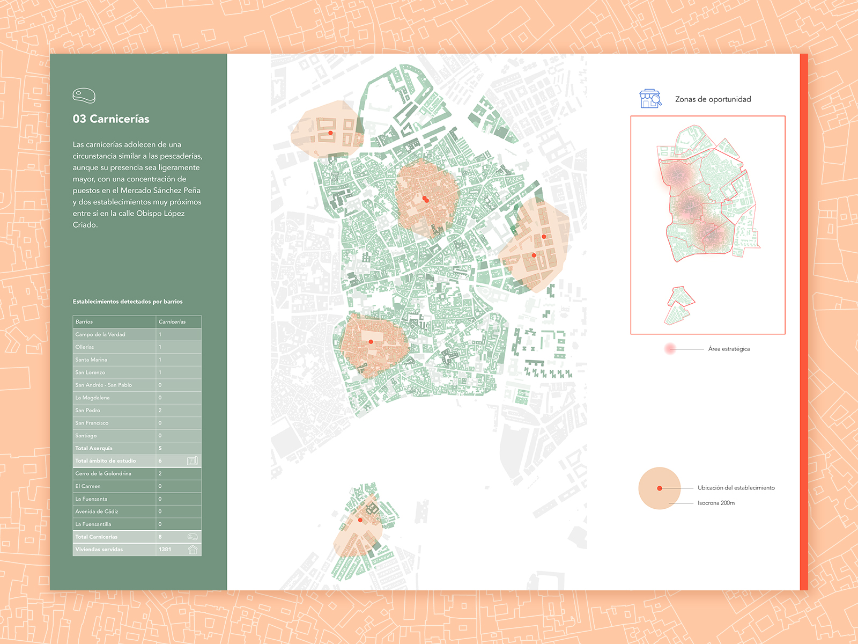
Task: Click the steak icon above the Carnicerías title
Action: point(84,96)
